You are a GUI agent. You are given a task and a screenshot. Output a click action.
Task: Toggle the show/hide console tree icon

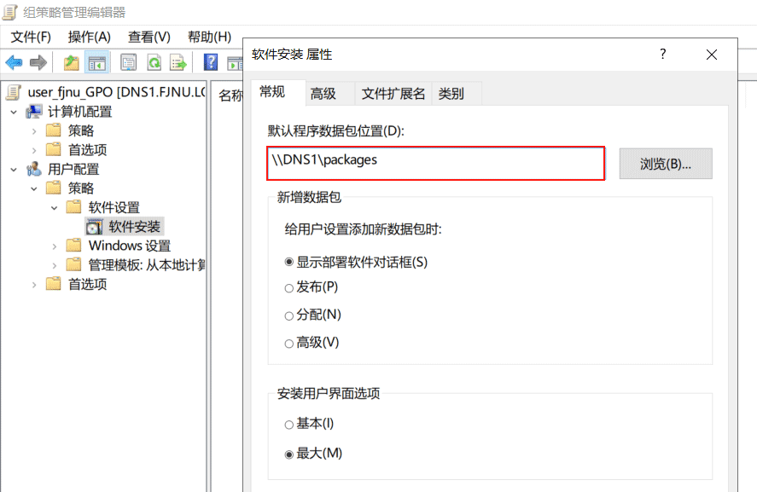97,62
